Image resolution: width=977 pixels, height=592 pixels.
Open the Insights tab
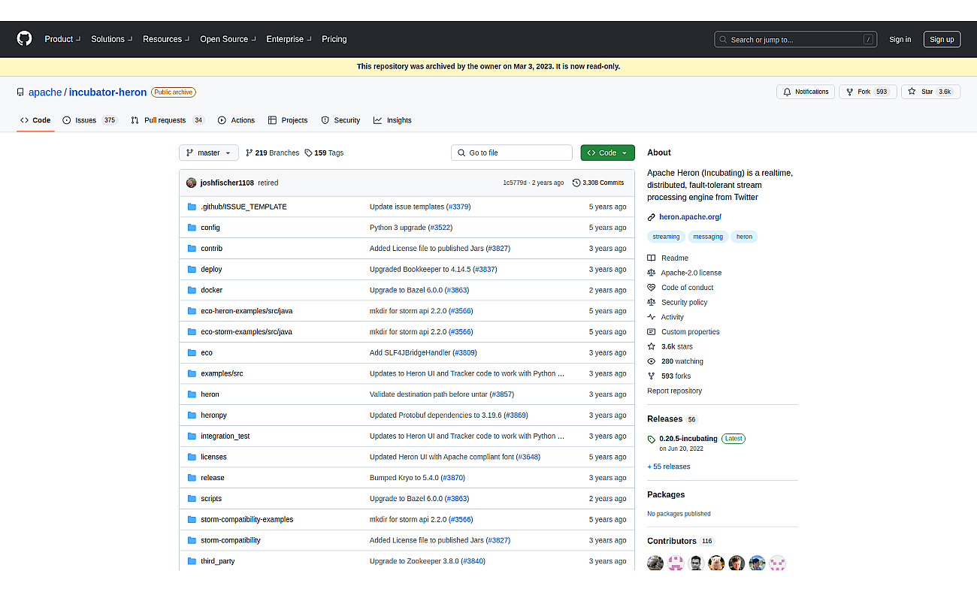tap(392, 120)
